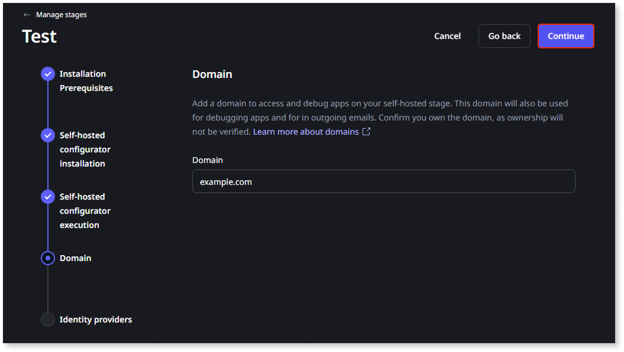Click the Self-hosted configurator installation checkmark

pos(48,135)
